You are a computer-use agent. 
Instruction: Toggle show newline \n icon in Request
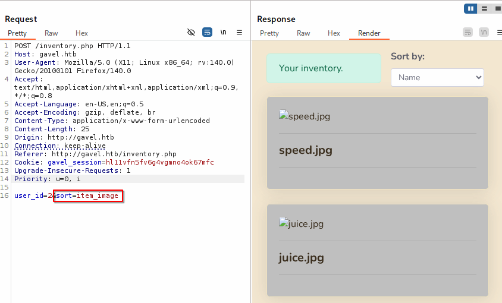[224, 32]
